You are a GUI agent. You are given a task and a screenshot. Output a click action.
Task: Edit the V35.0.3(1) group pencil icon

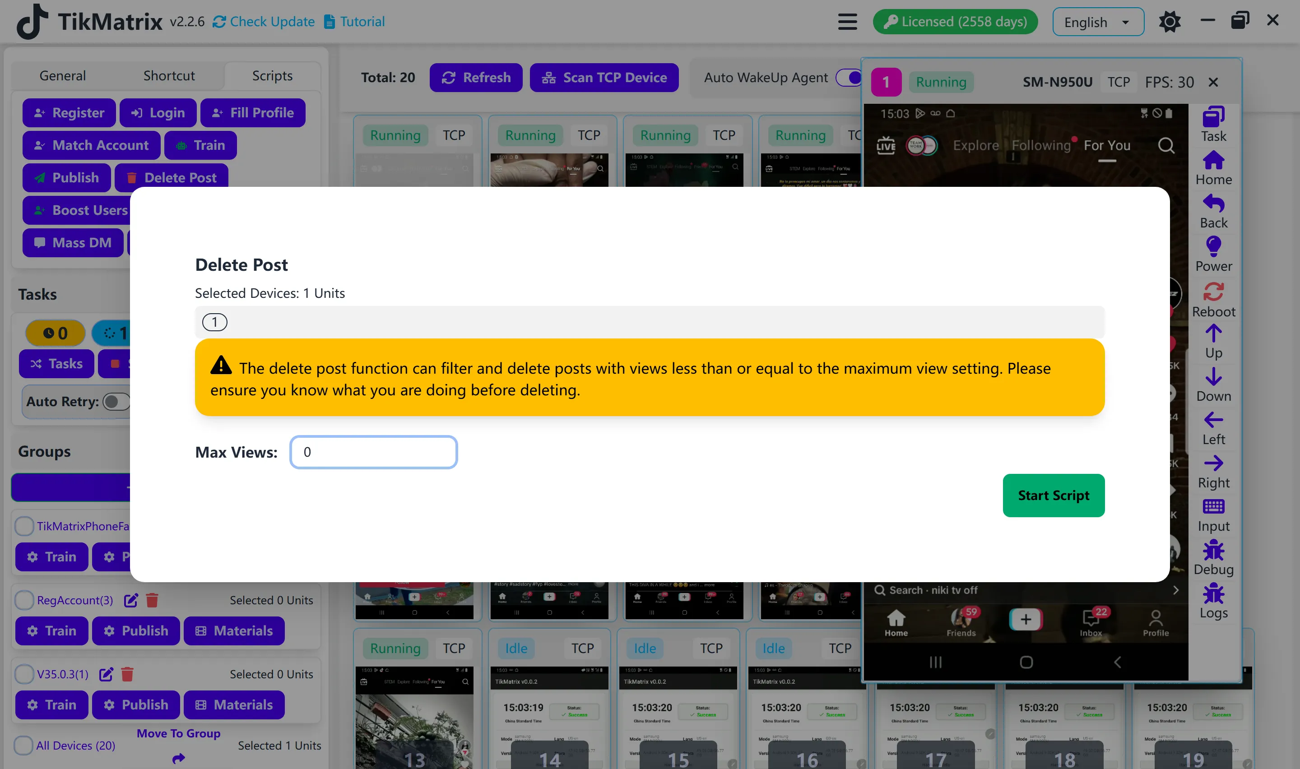point(106,674)
